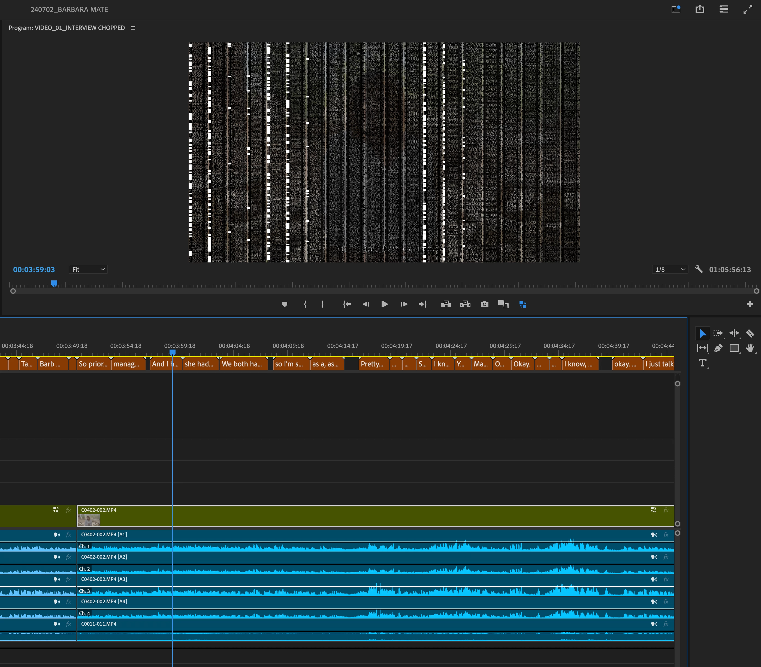
Task: Click the Export Frame camera icon
Action: tap(484, 304)
